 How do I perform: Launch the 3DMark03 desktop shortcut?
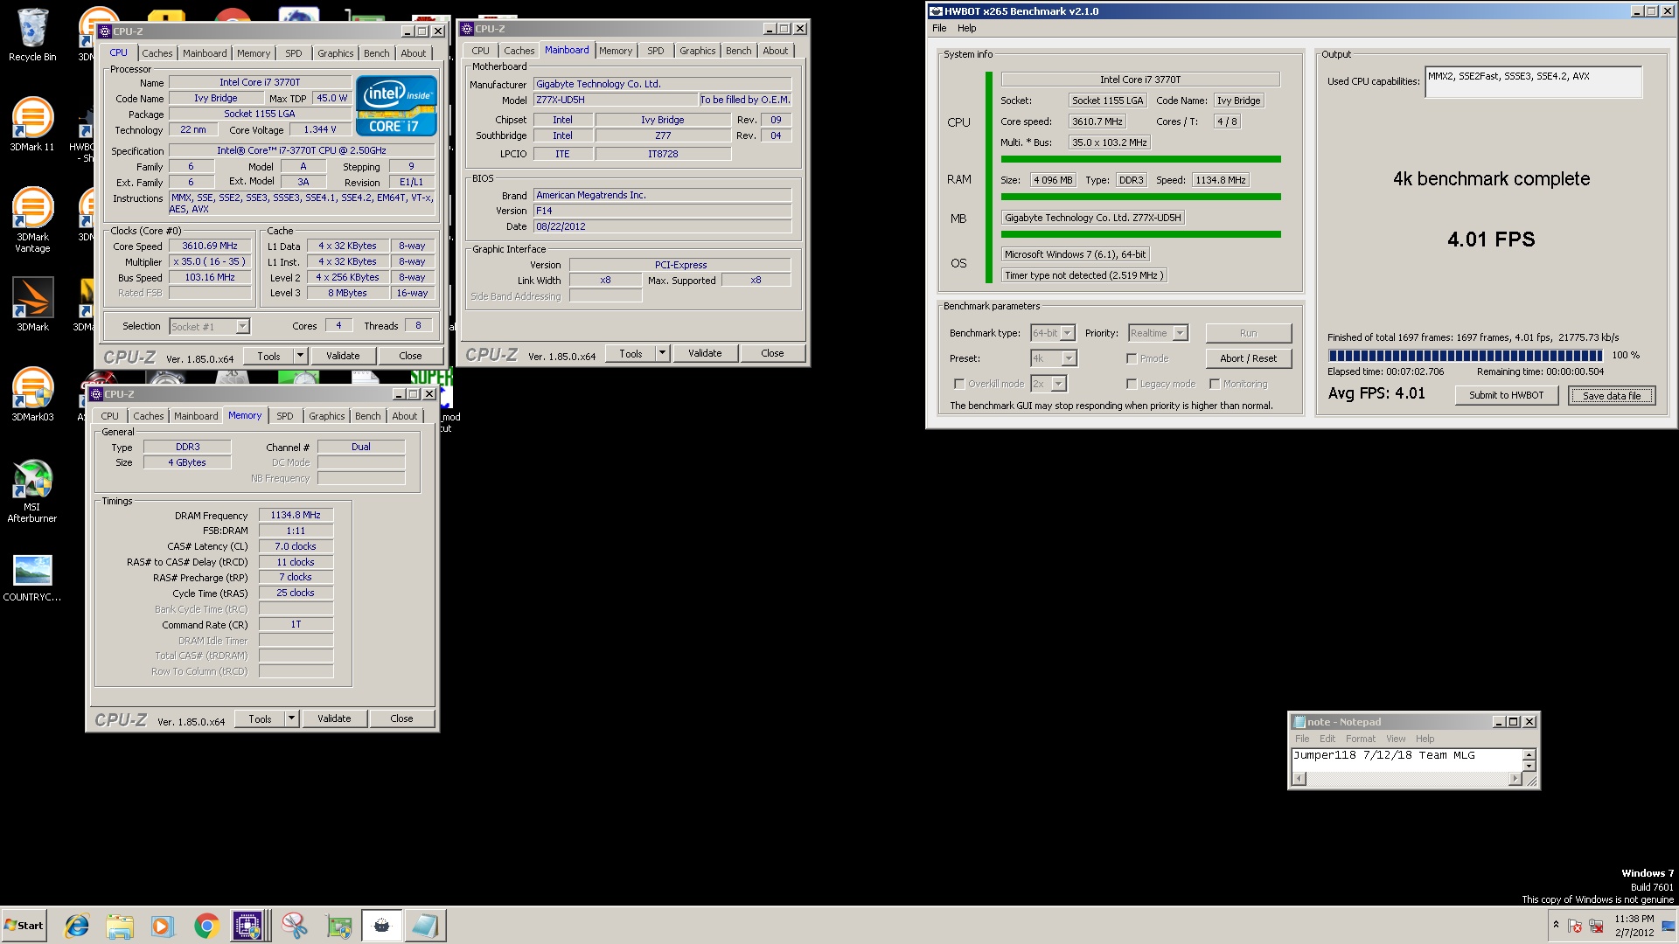tap(32, 394)
